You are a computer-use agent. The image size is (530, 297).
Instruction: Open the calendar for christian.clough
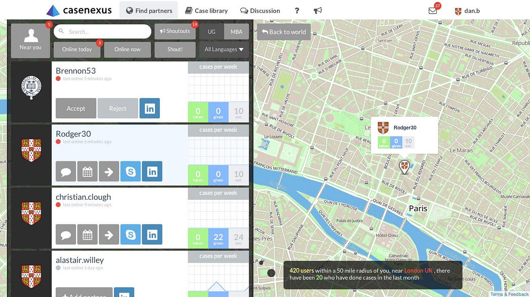pyautogui.click(x=87, y=235)
